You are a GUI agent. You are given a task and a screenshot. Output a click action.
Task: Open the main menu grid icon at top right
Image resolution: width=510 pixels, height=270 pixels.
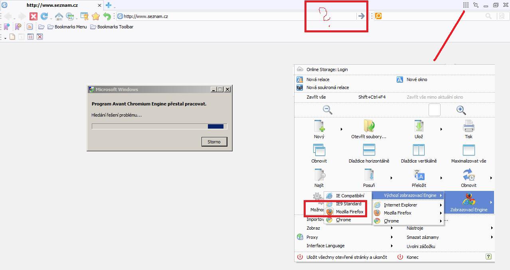click(466, 5)
